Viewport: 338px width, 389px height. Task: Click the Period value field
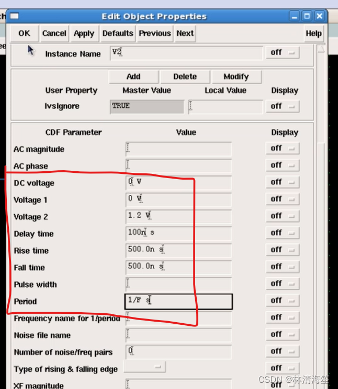click(x=179, y=301)
